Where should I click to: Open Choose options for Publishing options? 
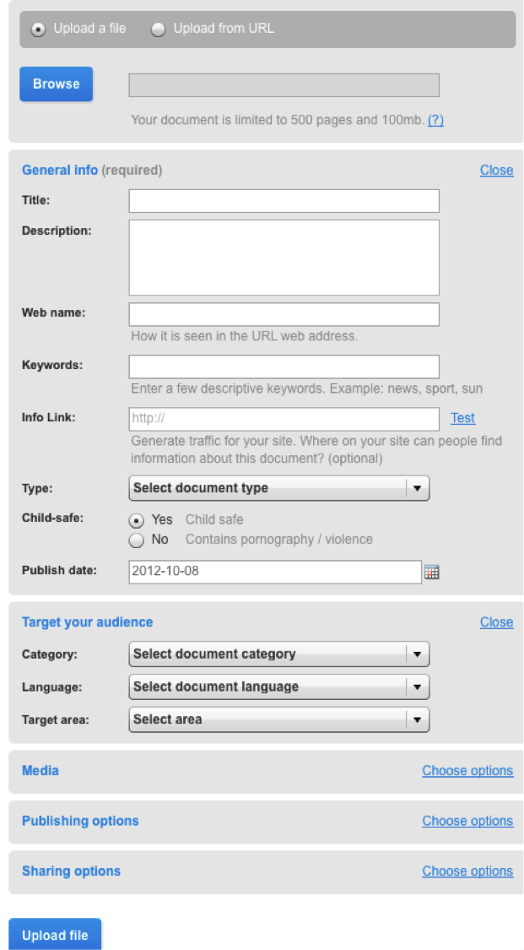click(x=467, y=821)
